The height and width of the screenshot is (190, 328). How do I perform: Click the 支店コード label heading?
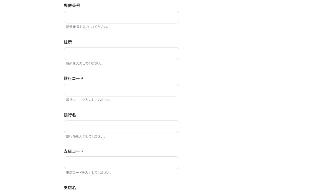(x=73, y=151)
